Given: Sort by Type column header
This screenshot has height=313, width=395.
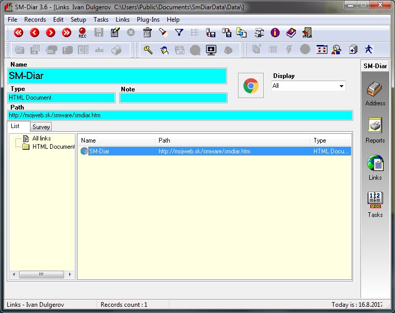Looking at the screenshot, I should [x=331, y=140].
